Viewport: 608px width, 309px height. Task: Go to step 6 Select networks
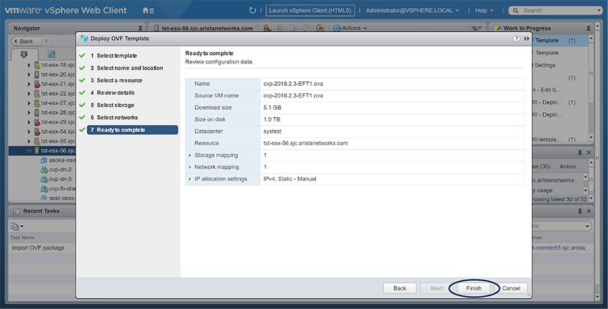pyautogui.click(x=114, y=118)
